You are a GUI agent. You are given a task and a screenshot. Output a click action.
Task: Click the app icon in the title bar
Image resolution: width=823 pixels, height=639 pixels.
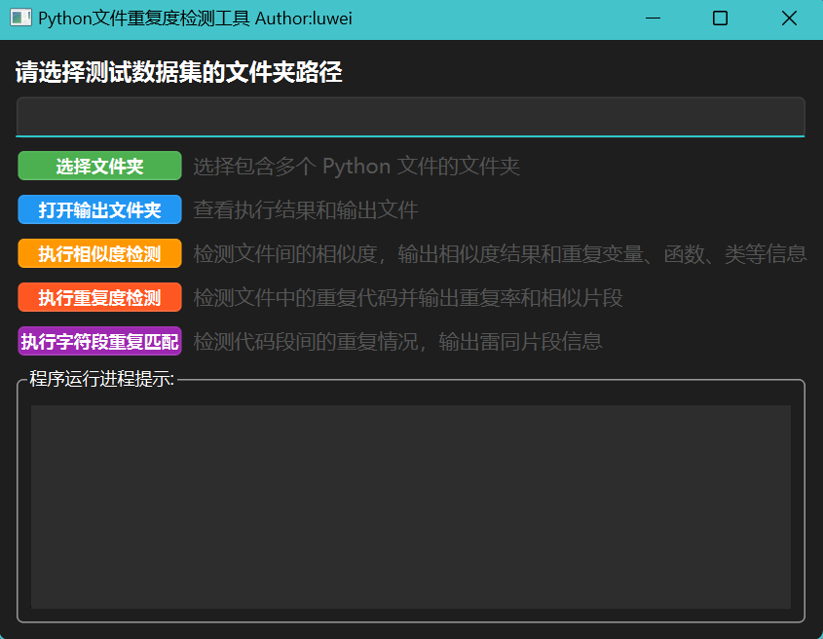pyautogui.click(x=20, y=19)
